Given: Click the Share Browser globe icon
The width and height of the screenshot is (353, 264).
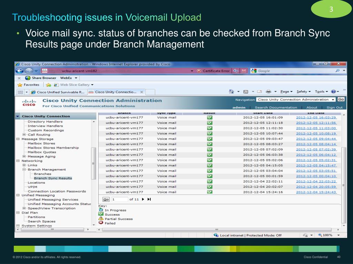Looking at the screenshot, I should (x=28, y=78).
